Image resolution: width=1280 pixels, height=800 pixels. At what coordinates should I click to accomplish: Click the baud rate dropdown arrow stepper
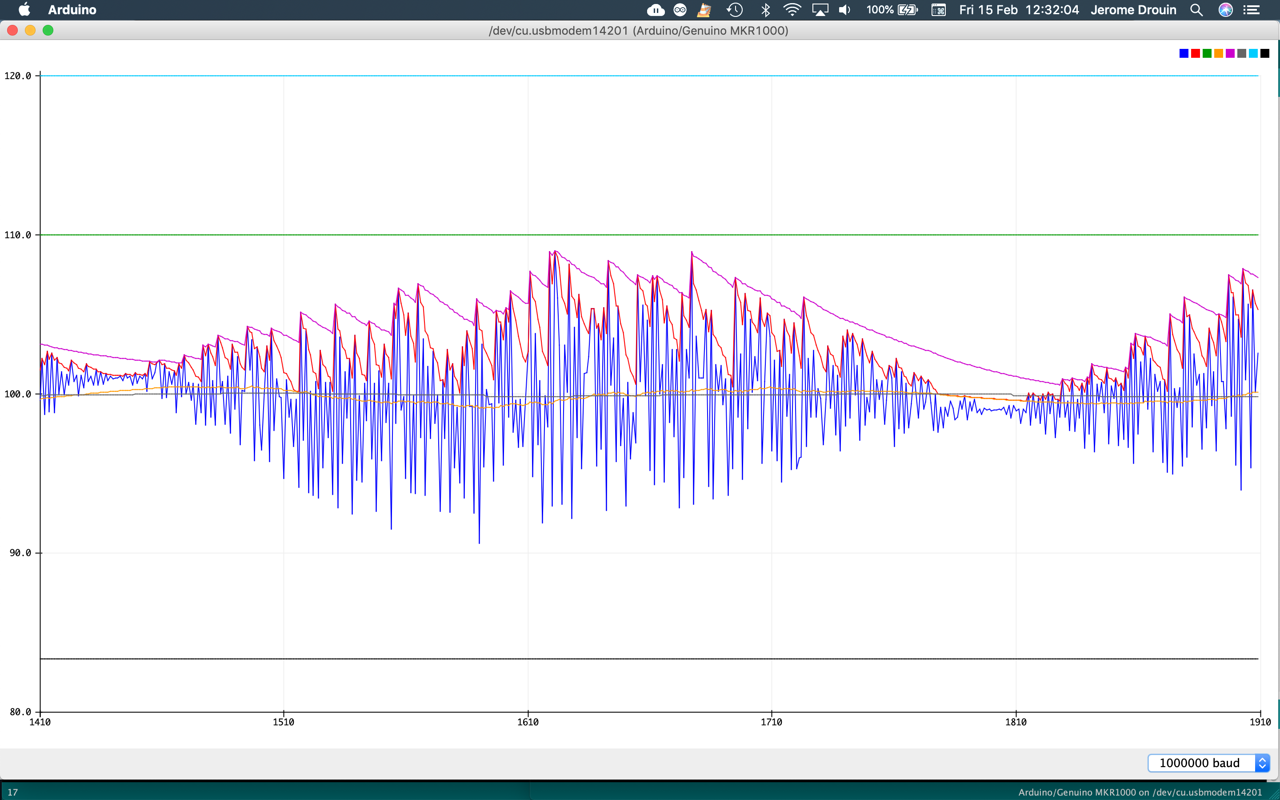pyautogui.click(x=1263, y=762)
